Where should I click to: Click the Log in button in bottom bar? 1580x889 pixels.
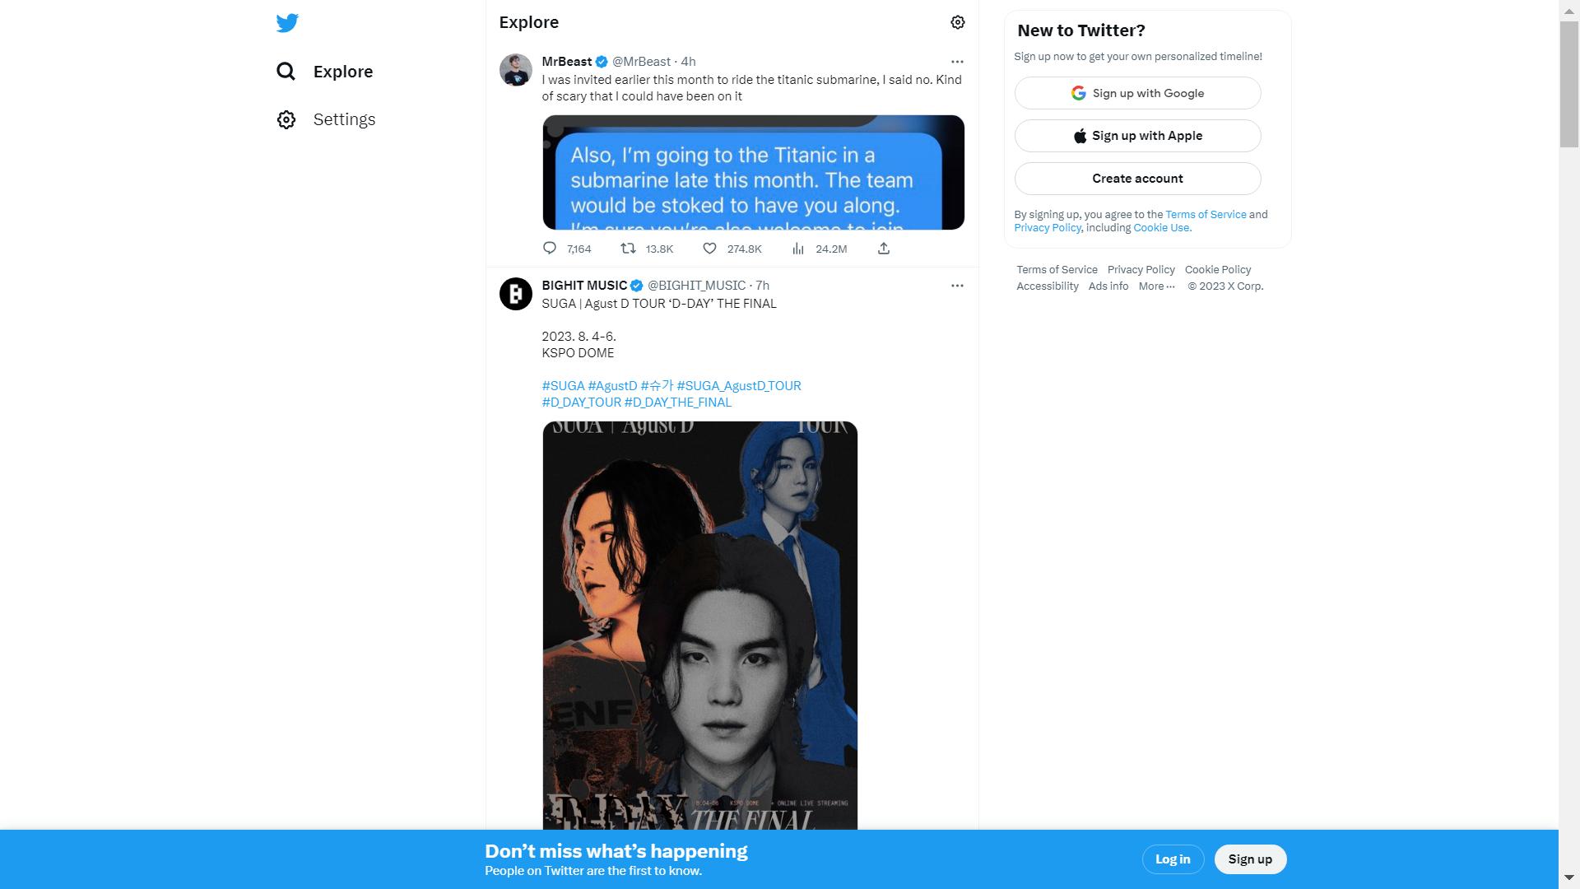pos(1172,859)
